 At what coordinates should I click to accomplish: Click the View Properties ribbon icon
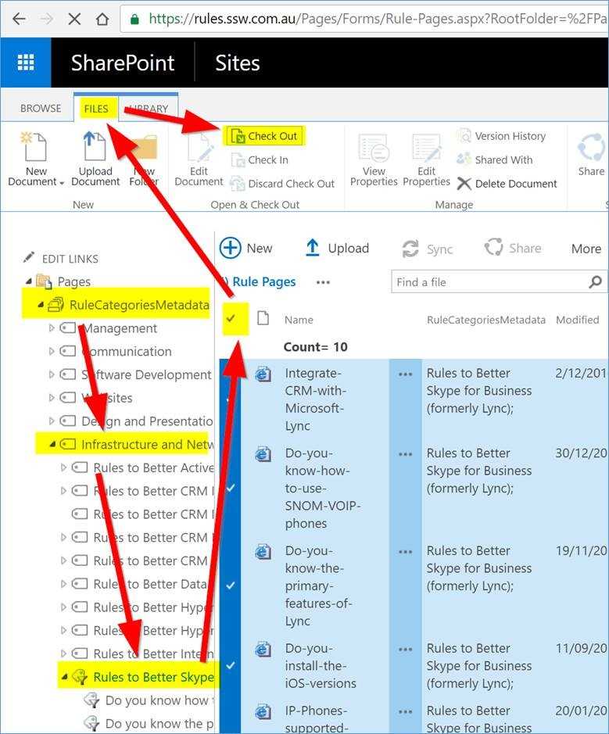[x=374, y=149]
